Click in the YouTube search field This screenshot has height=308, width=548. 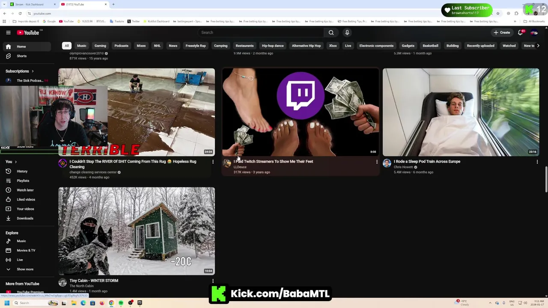(261, 33)
